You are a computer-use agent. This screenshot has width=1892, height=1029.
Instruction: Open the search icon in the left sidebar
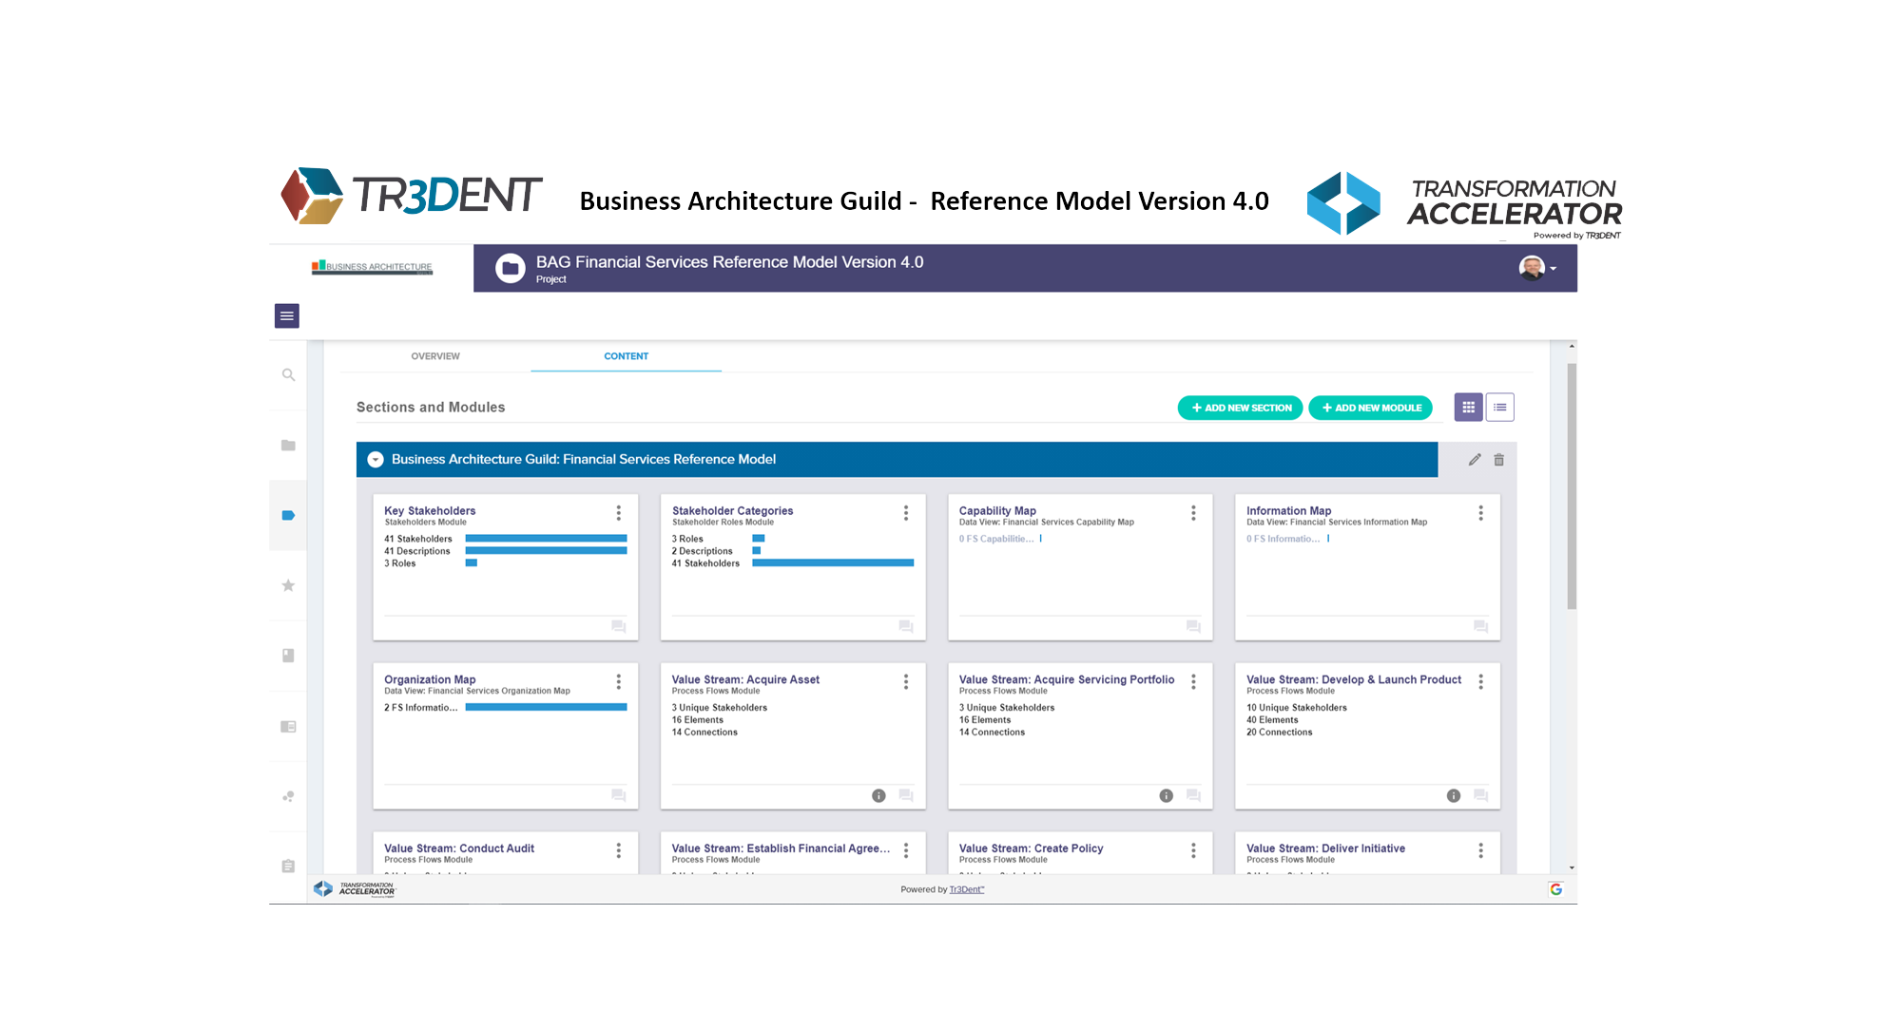point(287,374)
